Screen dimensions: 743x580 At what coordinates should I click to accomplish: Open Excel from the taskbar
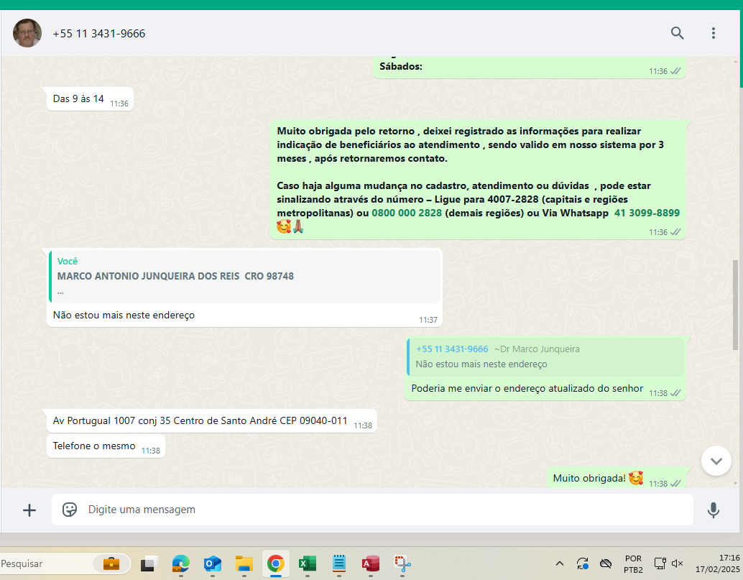coord(308,563)
